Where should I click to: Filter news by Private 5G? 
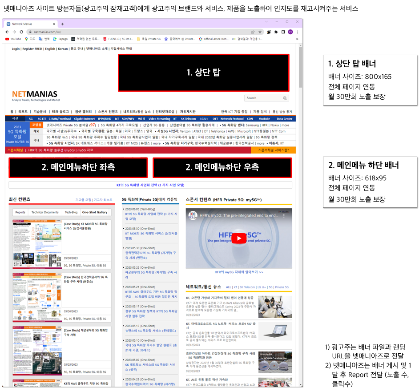pos(282,287)
